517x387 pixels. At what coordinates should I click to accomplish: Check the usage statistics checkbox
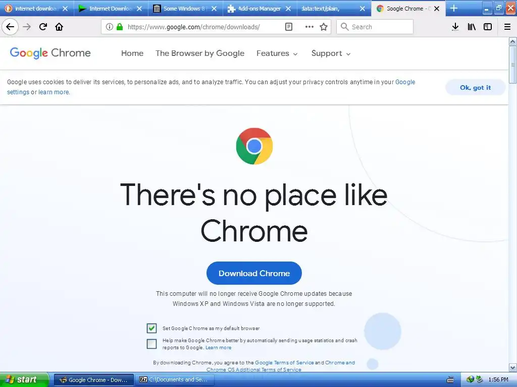pos(151,344)
